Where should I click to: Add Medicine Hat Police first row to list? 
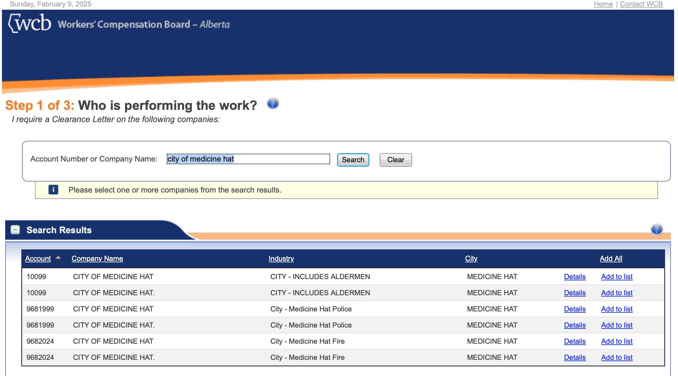pyautogui.click(x=617, y=309)
